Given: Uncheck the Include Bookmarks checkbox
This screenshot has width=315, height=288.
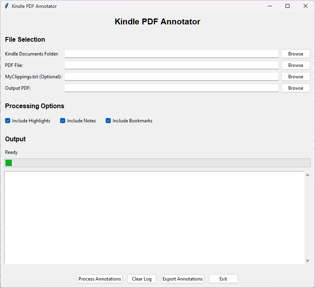Looking at the screenshot, I should (108, 121).
